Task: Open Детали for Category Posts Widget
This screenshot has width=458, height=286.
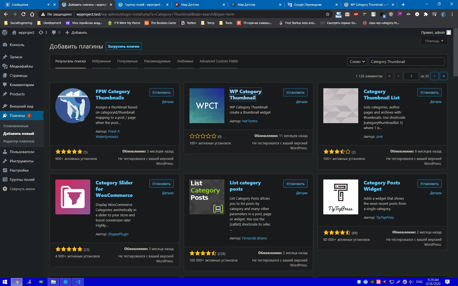Action: click(x=436, y=193)
